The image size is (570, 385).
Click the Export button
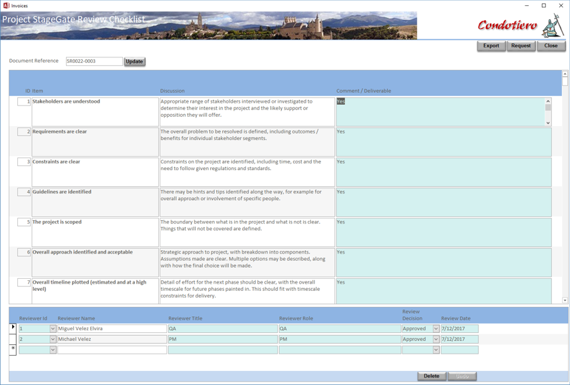(491, 46)
